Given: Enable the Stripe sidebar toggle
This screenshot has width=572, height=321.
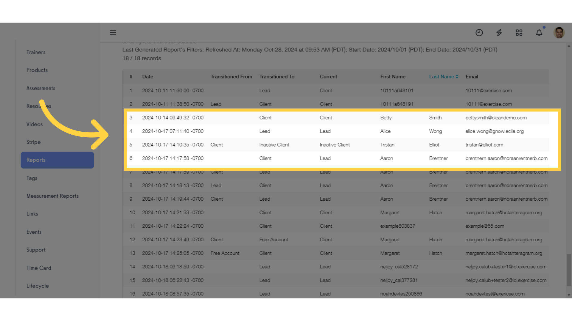Looking at the screenshot, I should (33, 142).
